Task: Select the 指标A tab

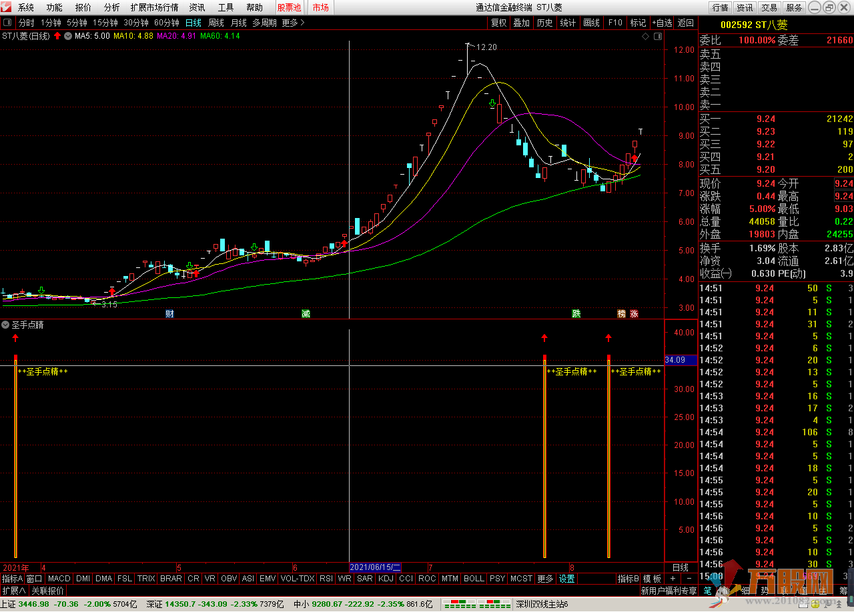Action: coord(12,579)
